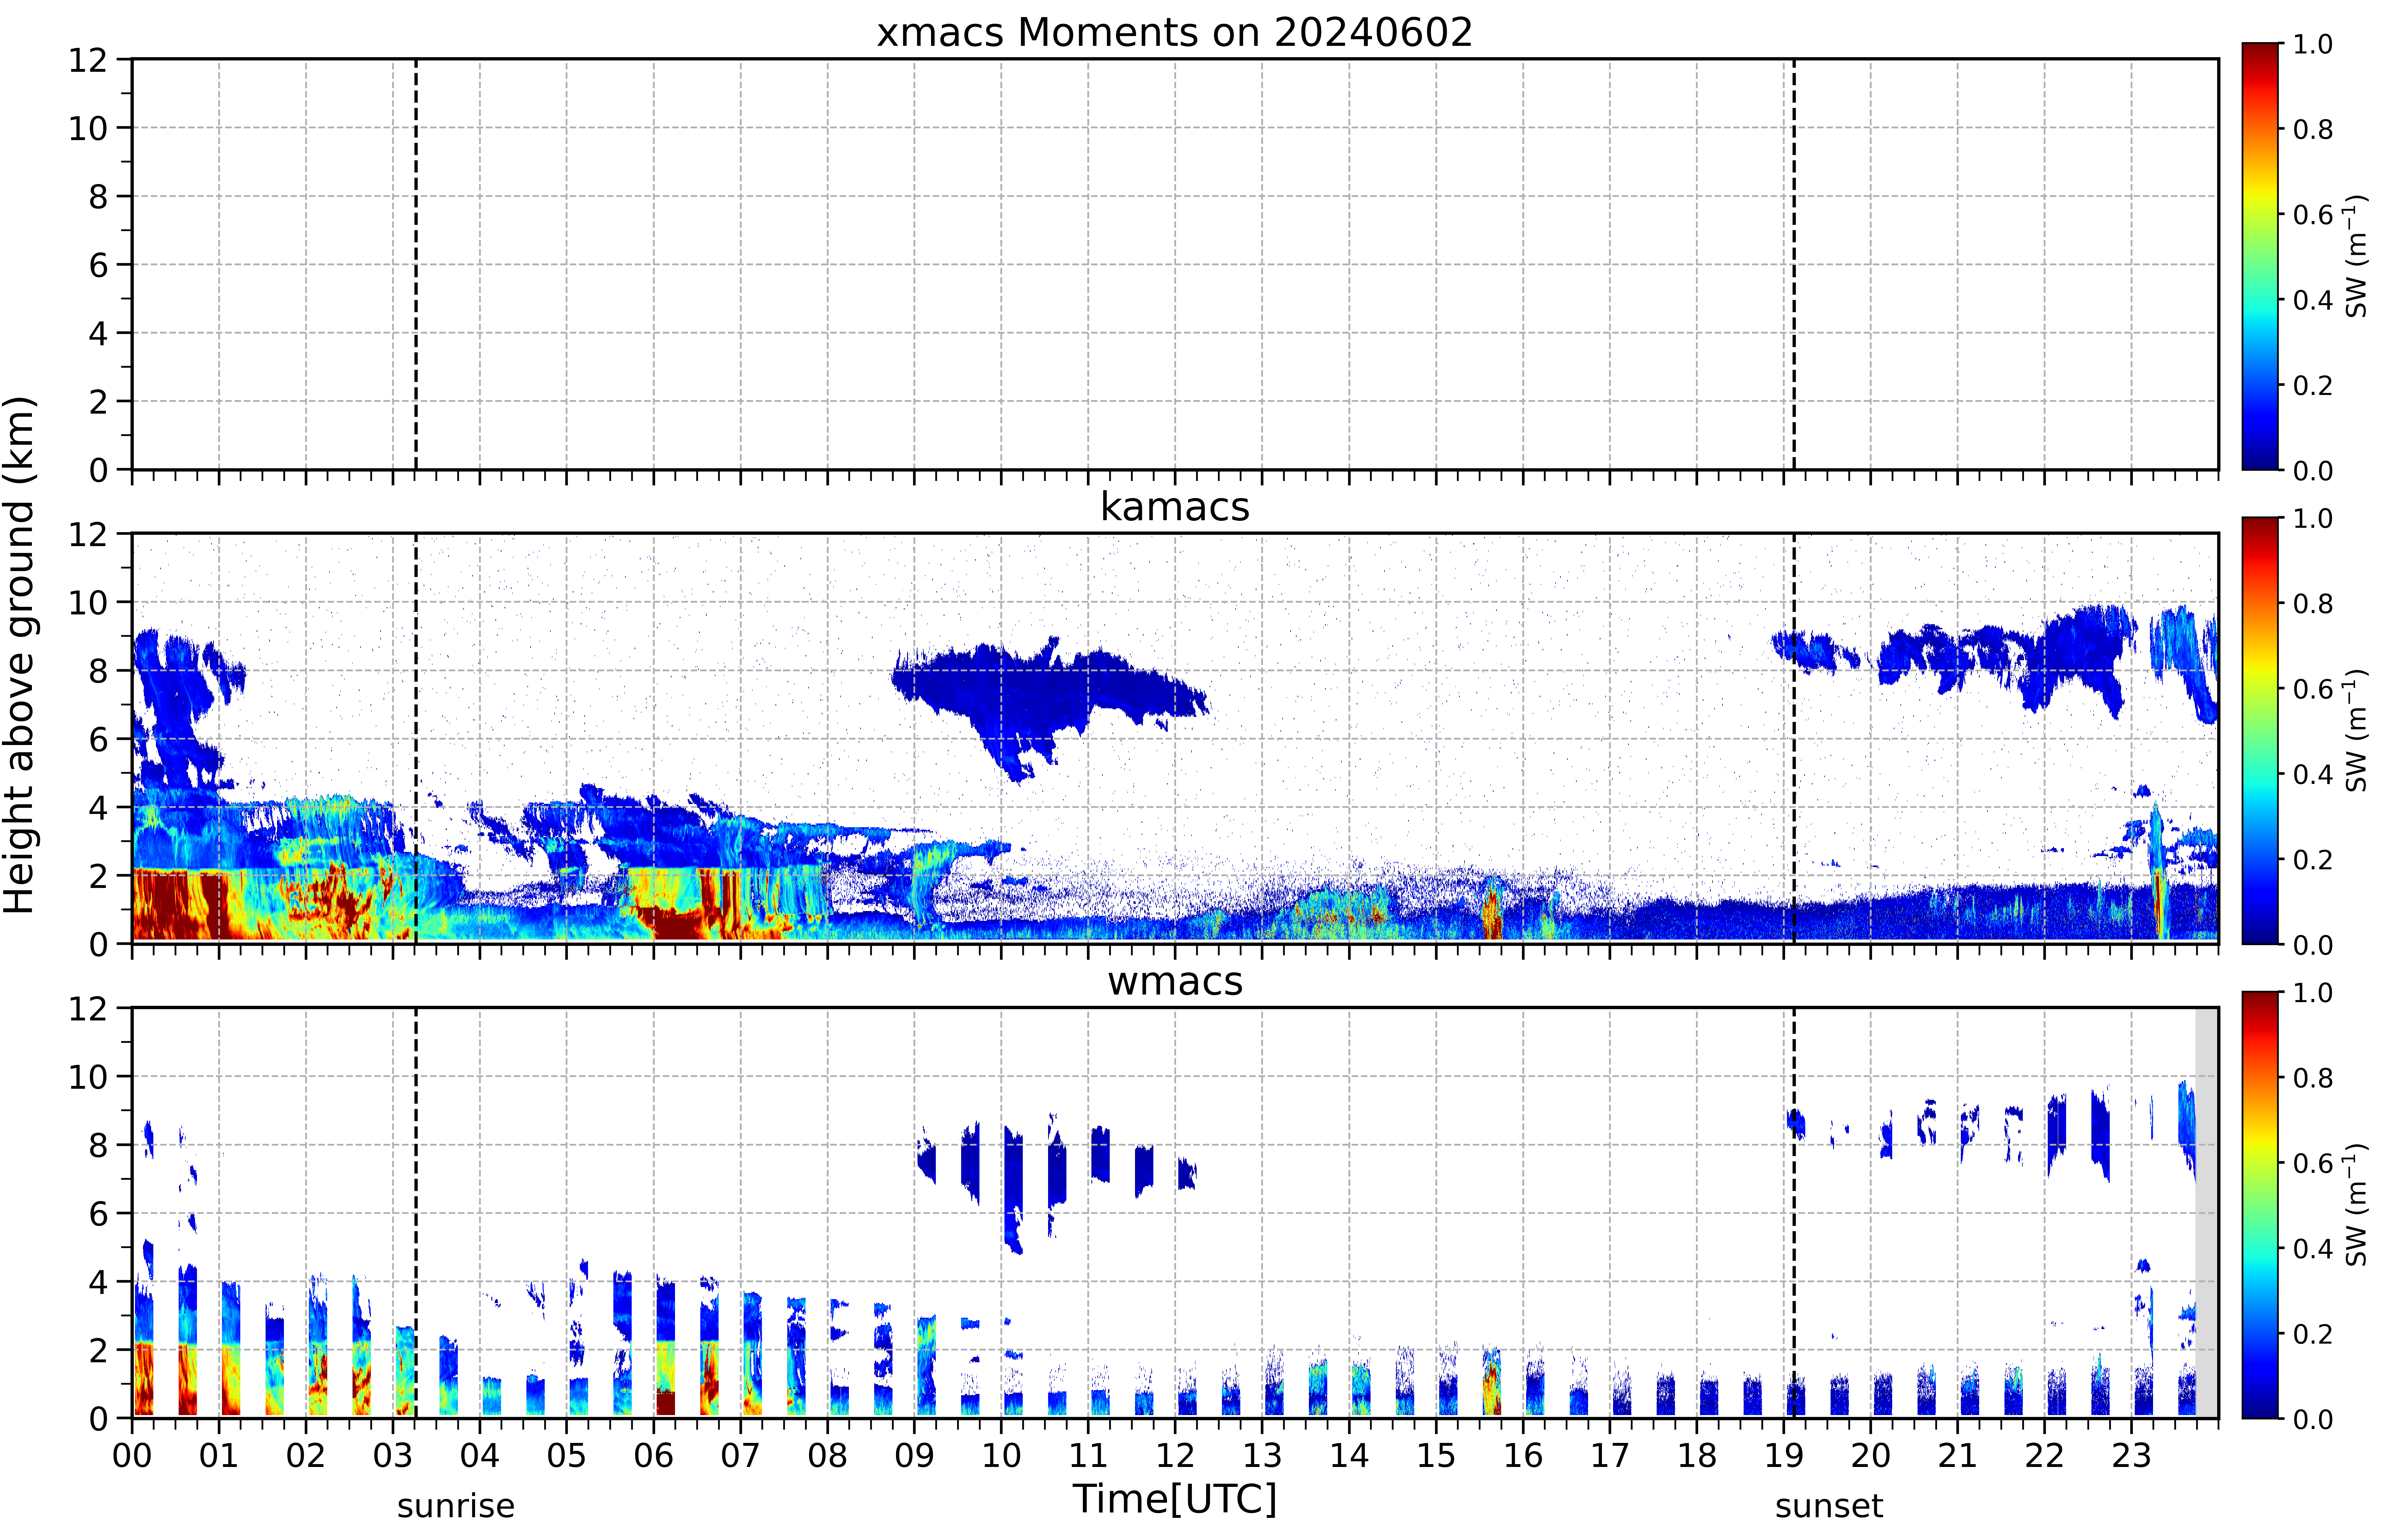This screenshot has width=2387, height=1540.
Task: Click the 'Time[UTC]' axis label
Action: tap(1175, 1499)
